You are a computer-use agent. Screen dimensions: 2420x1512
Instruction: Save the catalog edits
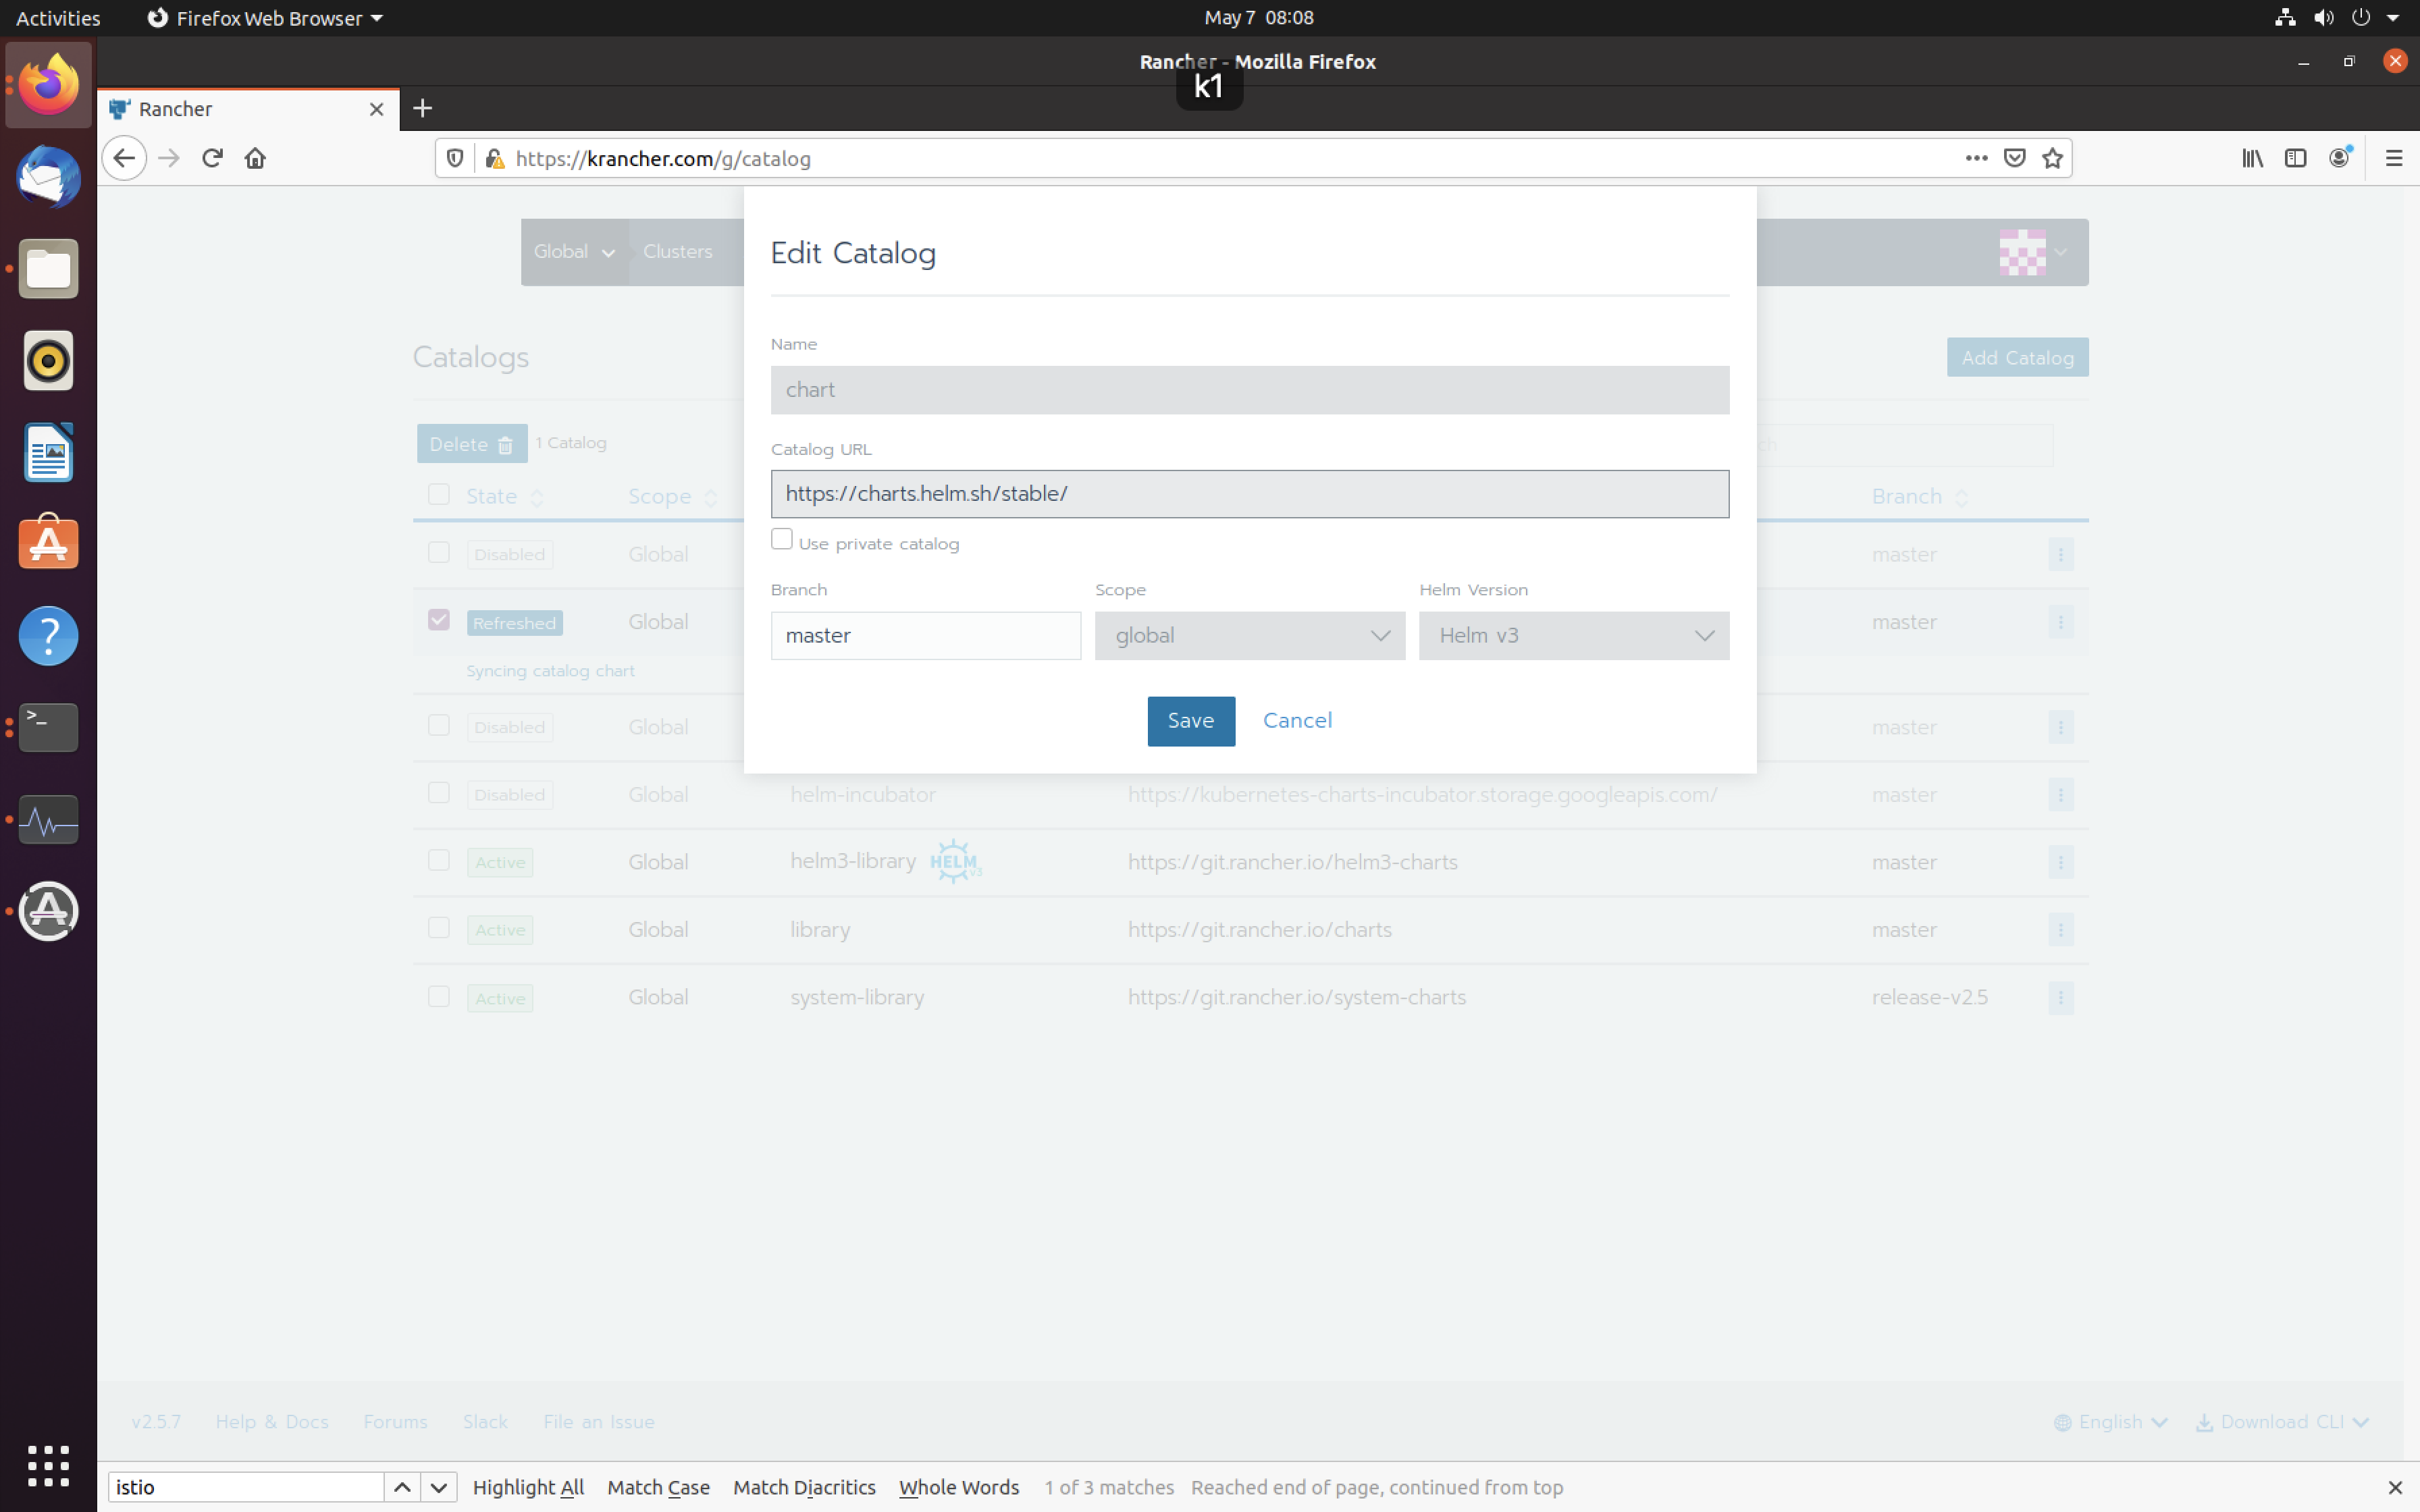point(1190,721)
